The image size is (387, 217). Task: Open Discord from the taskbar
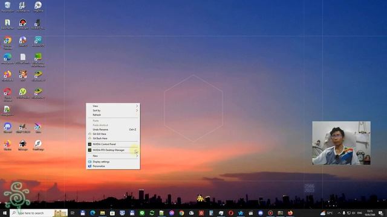click(x=261, y=213)
